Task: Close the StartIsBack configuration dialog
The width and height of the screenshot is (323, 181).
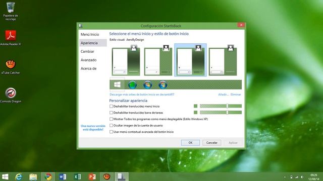Action: pyautogui.click(x=241, y=25)
